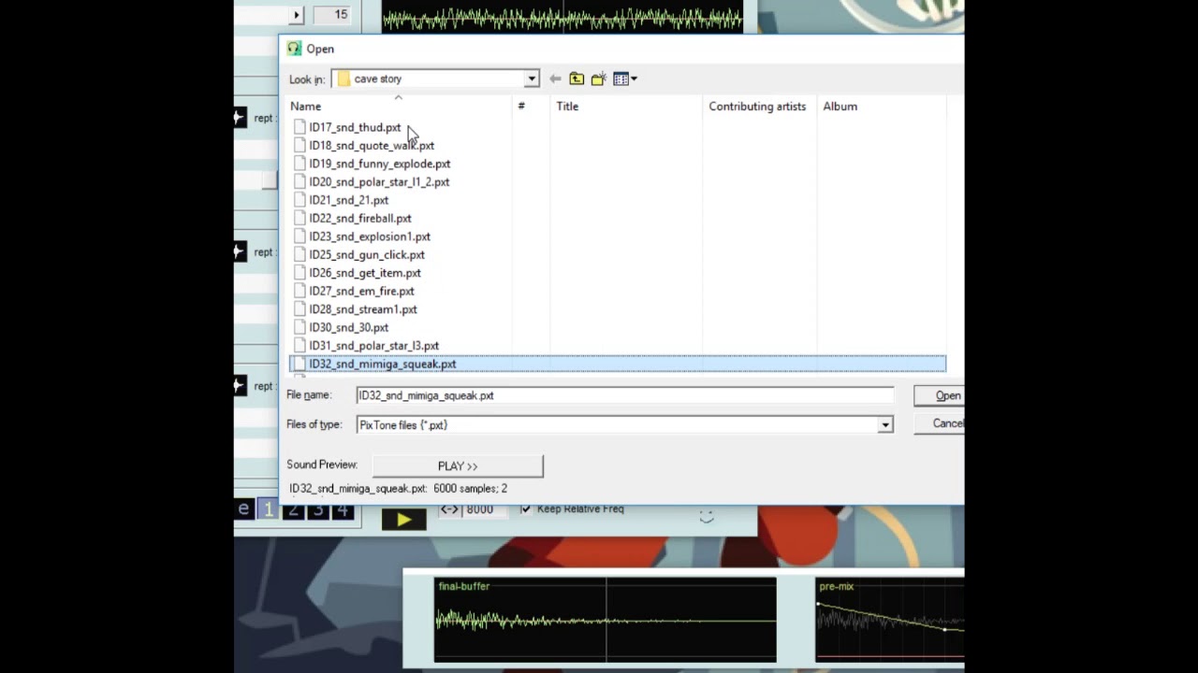Click the right arrow beside value 15
This screenshot has height=673, width=1198.
tap(297, 15)
